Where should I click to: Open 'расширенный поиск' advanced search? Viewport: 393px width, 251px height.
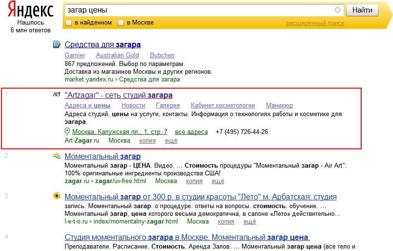[x=315, y=23]
